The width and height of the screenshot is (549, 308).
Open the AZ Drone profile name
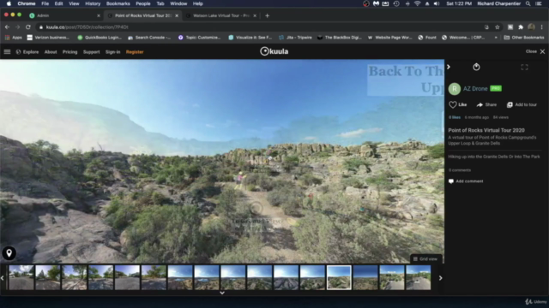(475, 89)
